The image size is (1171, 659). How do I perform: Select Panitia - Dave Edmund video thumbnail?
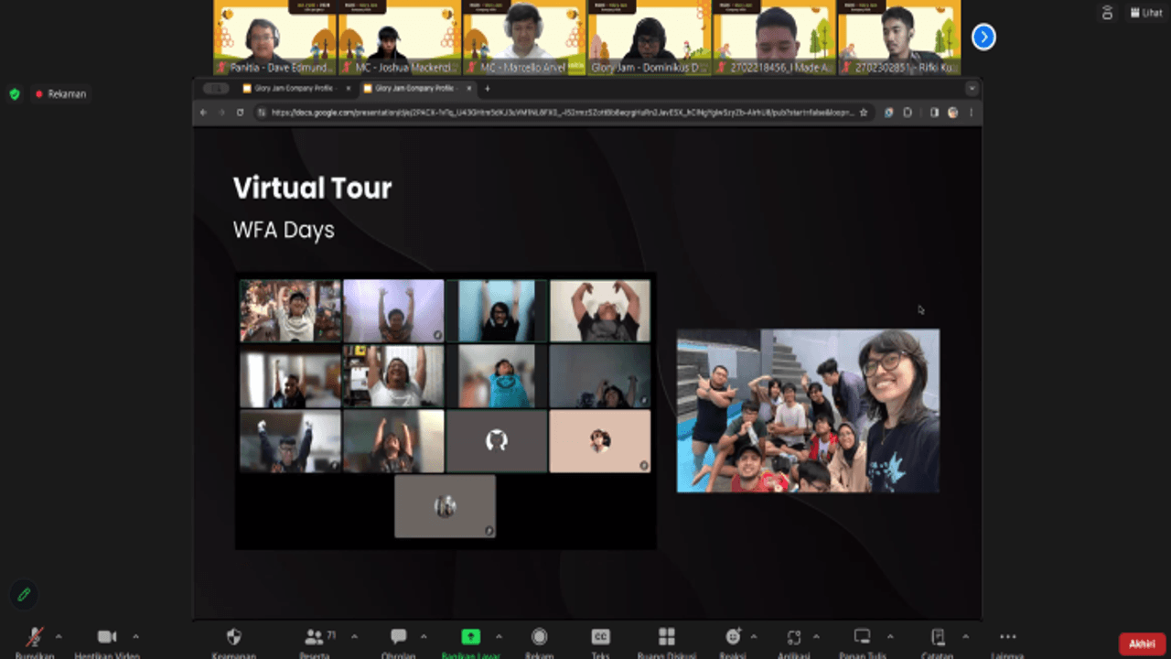tap(275, 38)
